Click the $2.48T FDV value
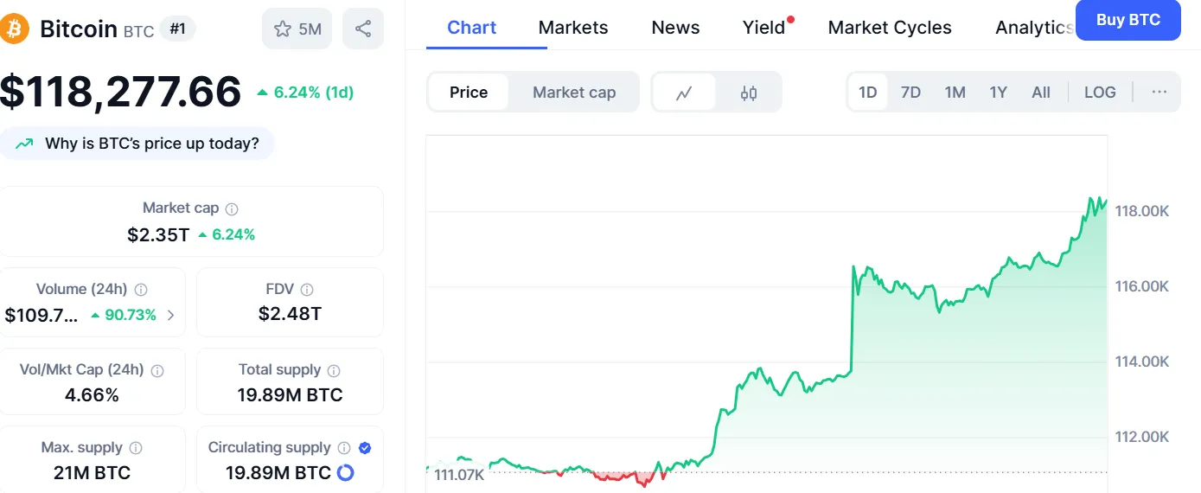Image resolution: width=1201 pixels, height=493 pixels. tap(290, 314)
